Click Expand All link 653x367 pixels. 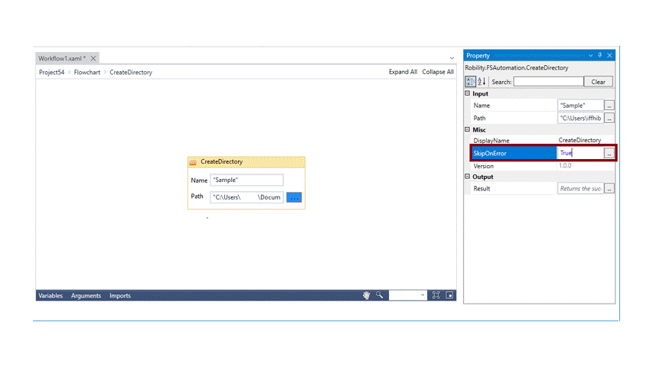pyautogui.click(x=403, y=72)
